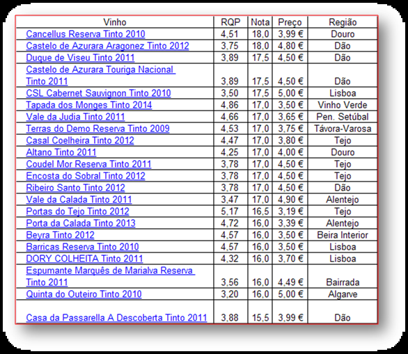Select CSL Cabernet Sauvignon Tinto 2010 link
Image resolution: width=408 pixels, height=354 pixels.
pyautogui.click(x=98, y=93)
